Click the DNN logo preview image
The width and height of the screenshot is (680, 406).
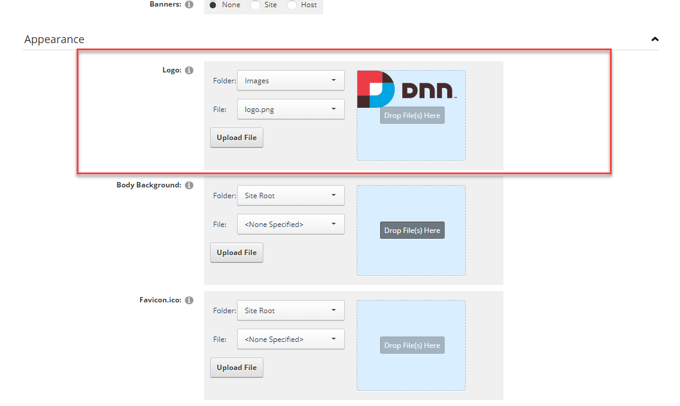407,89
